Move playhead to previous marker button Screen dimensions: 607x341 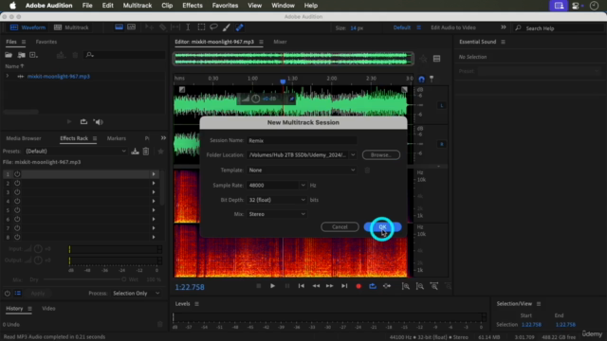click(x=302, y=286)
